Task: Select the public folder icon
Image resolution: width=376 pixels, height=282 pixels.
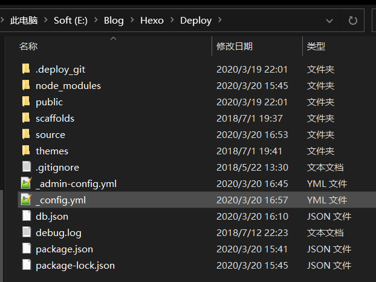Action: coord(26,102)
